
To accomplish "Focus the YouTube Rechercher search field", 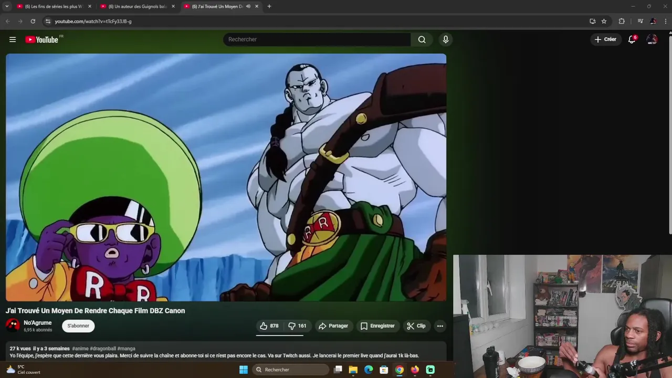I will (317, 39).
